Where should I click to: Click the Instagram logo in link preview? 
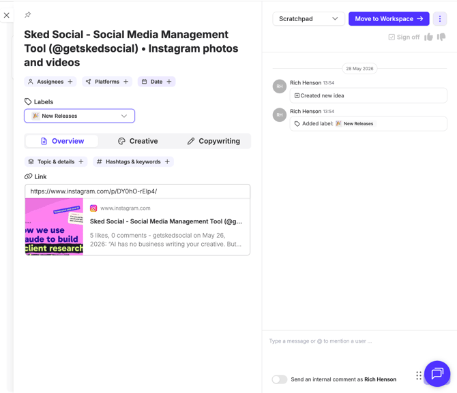[93, 208]
